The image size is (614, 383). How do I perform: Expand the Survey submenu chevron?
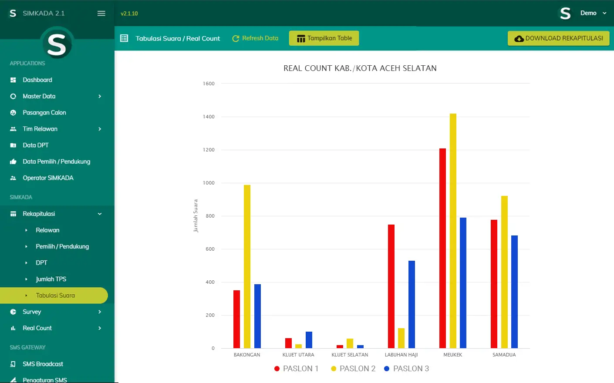point(100,312)
